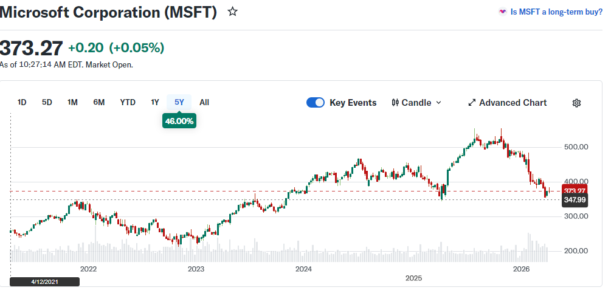611x290 pixels.
Task: Toggle the Key Events switch off
Action: (316, 103)
